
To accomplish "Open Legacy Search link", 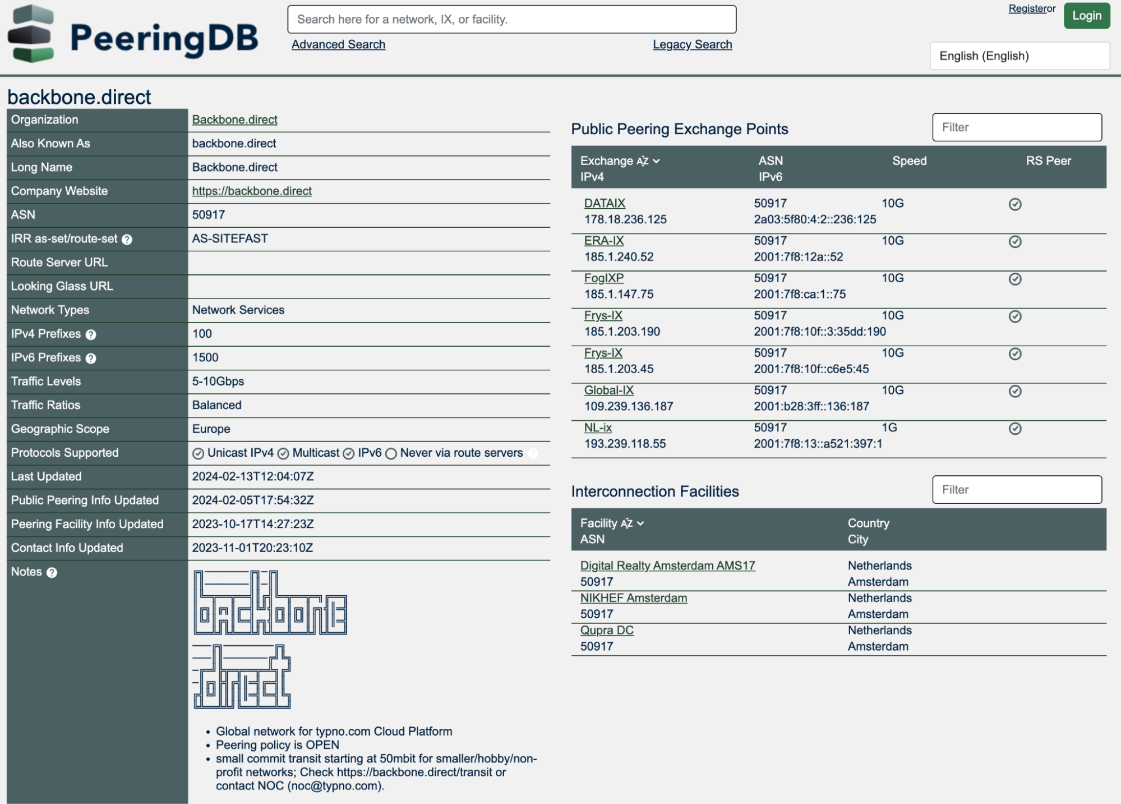I will [692, 44].
